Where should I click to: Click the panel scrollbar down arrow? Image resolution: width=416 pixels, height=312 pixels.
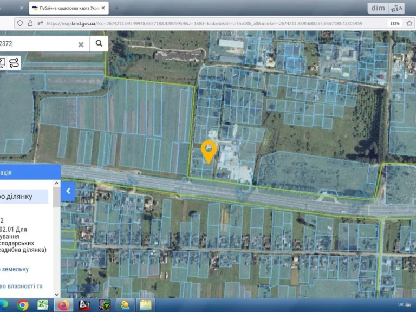coord(56,294)
